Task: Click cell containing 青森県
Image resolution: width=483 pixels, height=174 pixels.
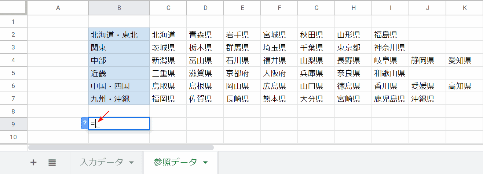Action: 205,35
